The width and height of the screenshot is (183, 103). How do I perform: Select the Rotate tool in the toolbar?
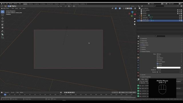click(3, 21)
